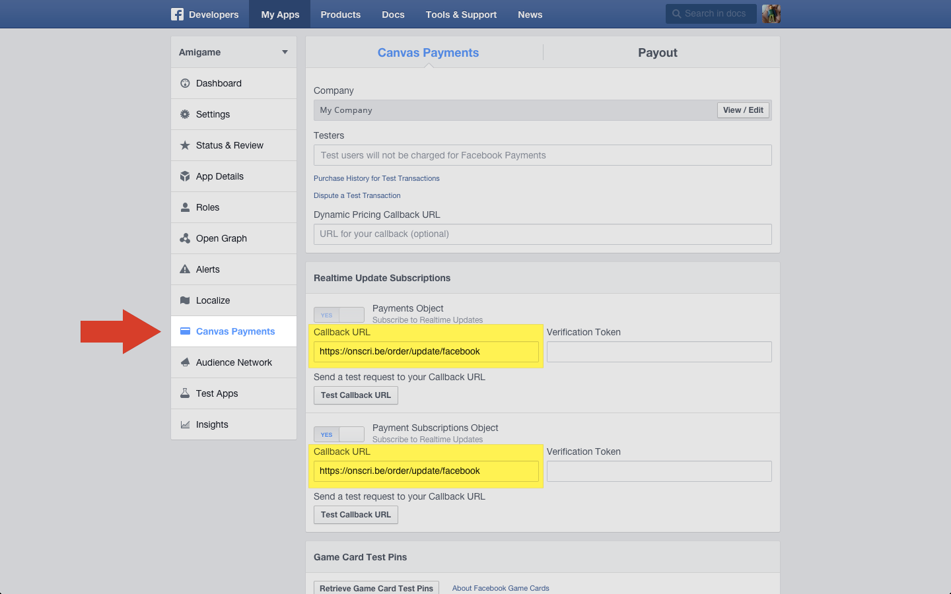The image size is (951, 594).
Task: Click the Insights chart icon
Action: [x=185, y=424]
